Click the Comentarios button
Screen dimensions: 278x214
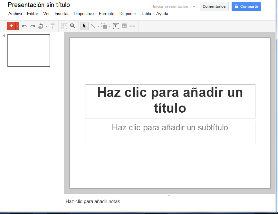pos(214,7)
